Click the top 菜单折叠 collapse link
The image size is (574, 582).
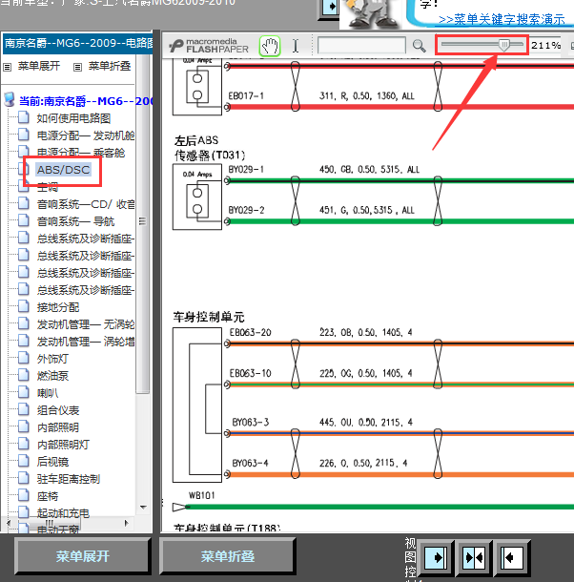click(110, 66)
